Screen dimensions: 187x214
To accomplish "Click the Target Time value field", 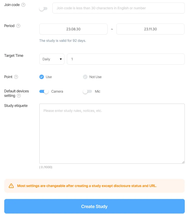I will (126, 59).
